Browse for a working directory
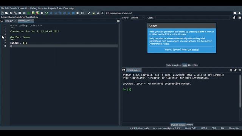This screenshot has width=242, height=136. [x=235, y=13]
